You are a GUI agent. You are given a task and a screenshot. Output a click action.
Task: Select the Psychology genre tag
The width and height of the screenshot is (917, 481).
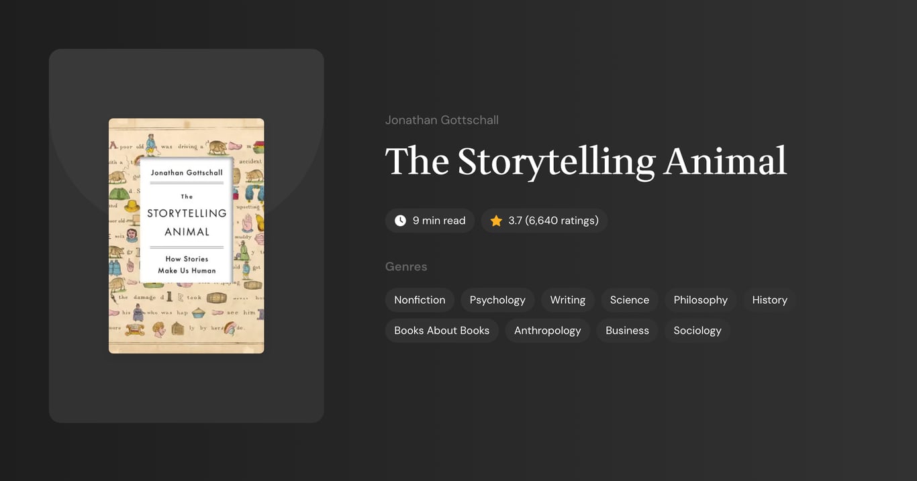tap(497, 300)
